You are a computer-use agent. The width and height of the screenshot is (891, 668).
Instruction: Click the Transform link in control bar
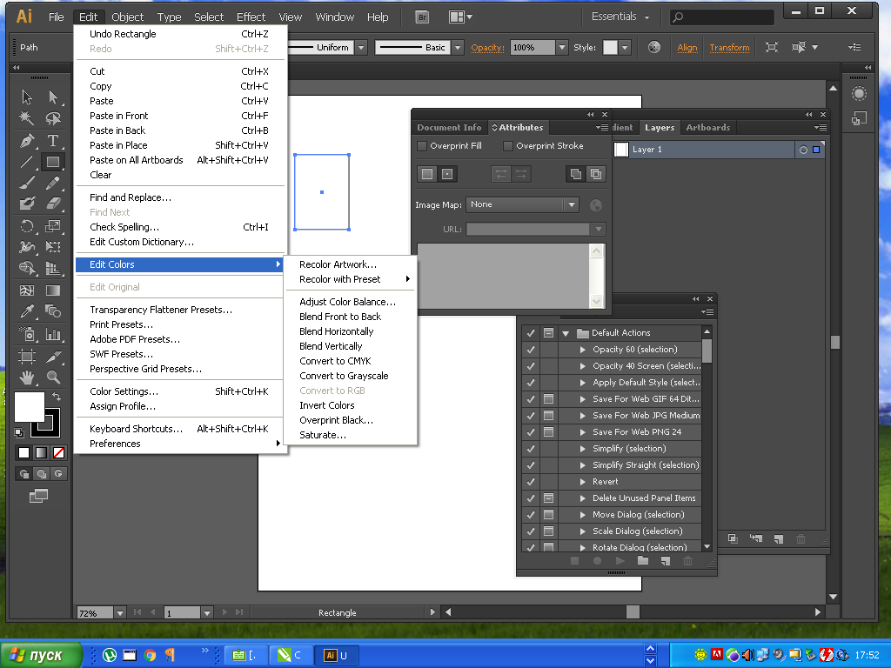click(729, 48)
